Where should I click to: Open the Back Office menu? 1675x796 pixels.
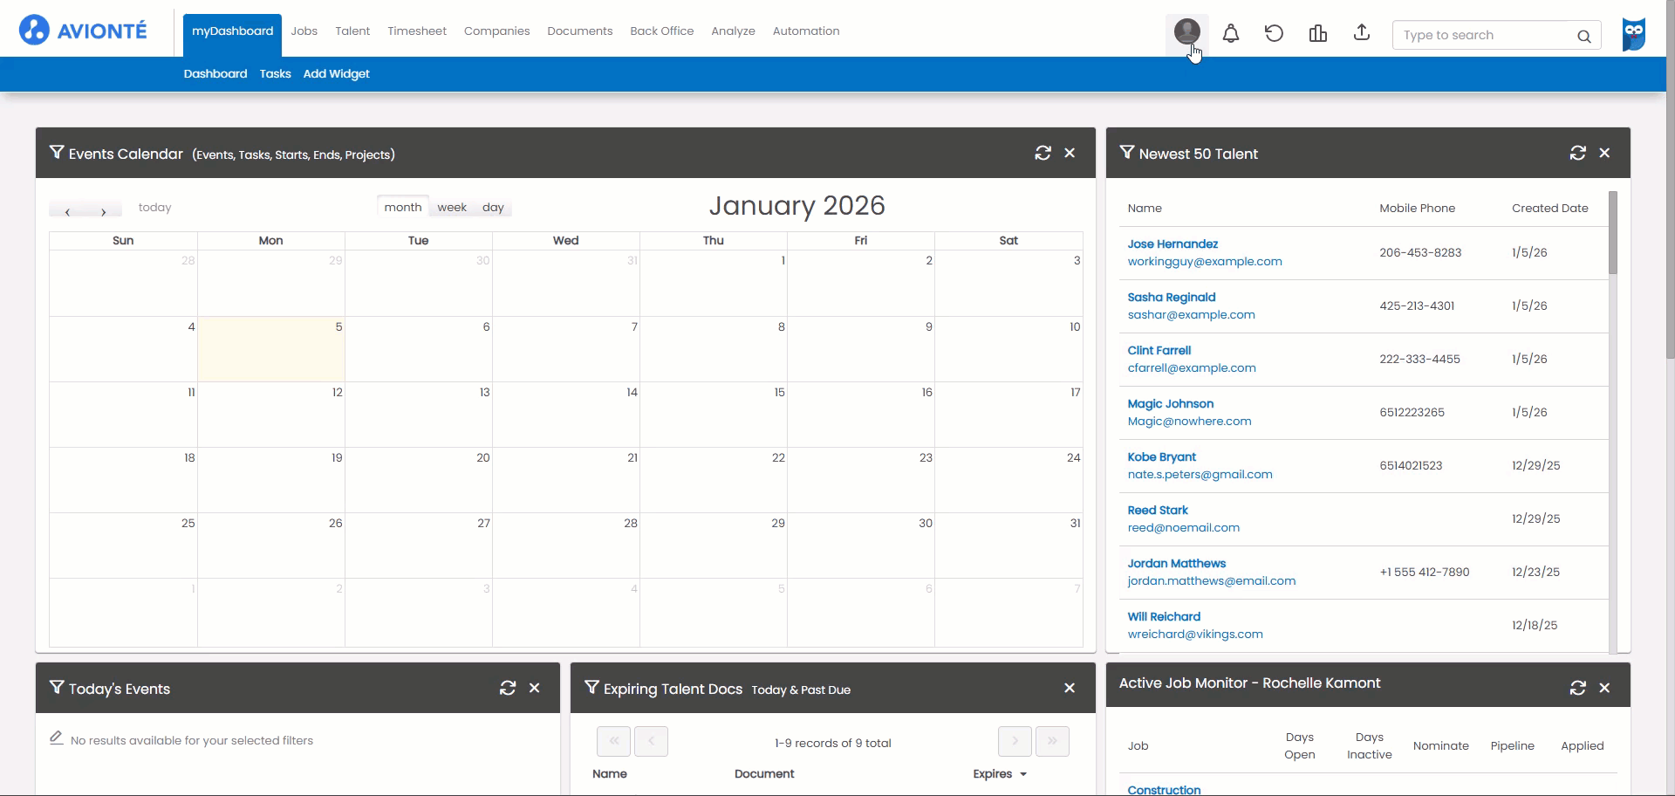coord(662,31)
